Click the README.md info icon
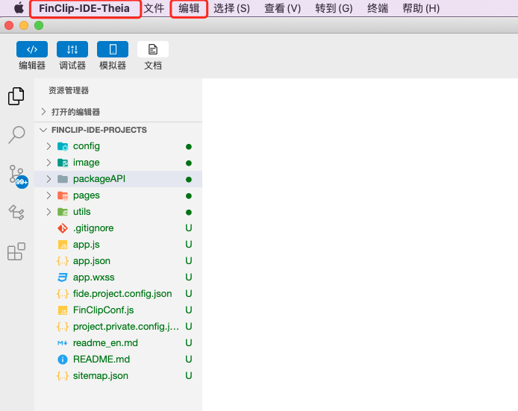This screenshot has width=518, height=411. pyautogui.click(x=63, y=360)
